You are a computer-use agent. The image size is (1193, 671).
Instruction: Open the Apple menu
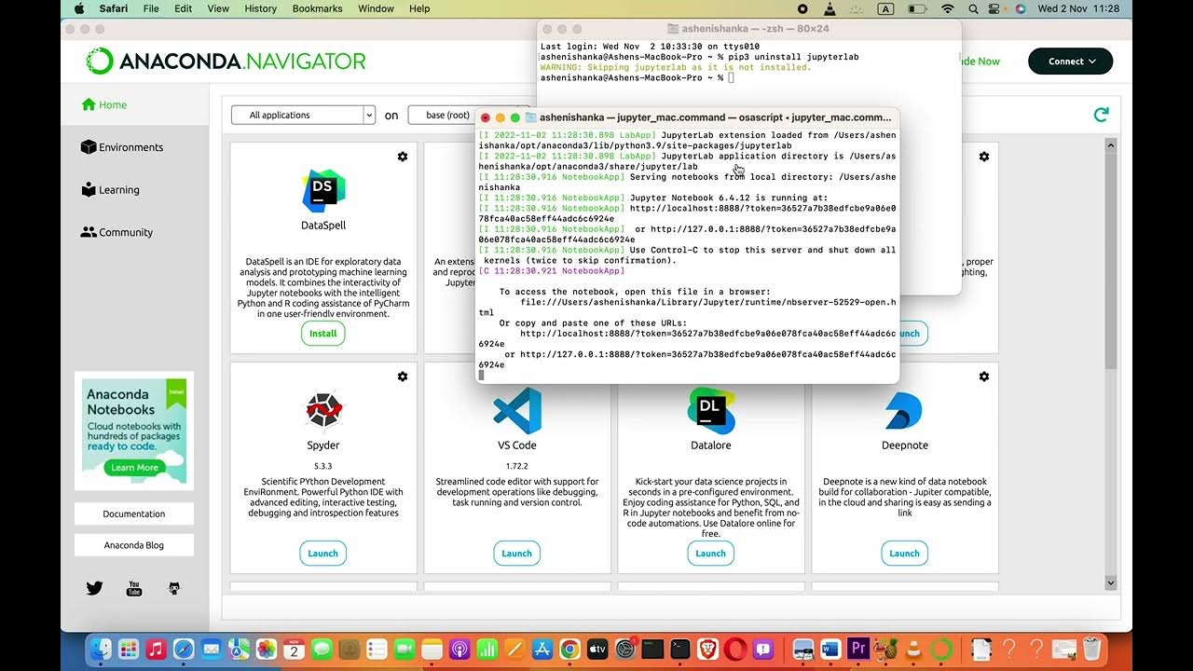tap(78, 8)
